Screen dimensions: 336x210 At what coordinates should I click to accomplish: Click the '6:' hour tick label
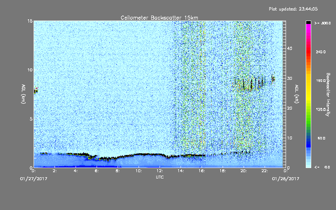(97, 171)
